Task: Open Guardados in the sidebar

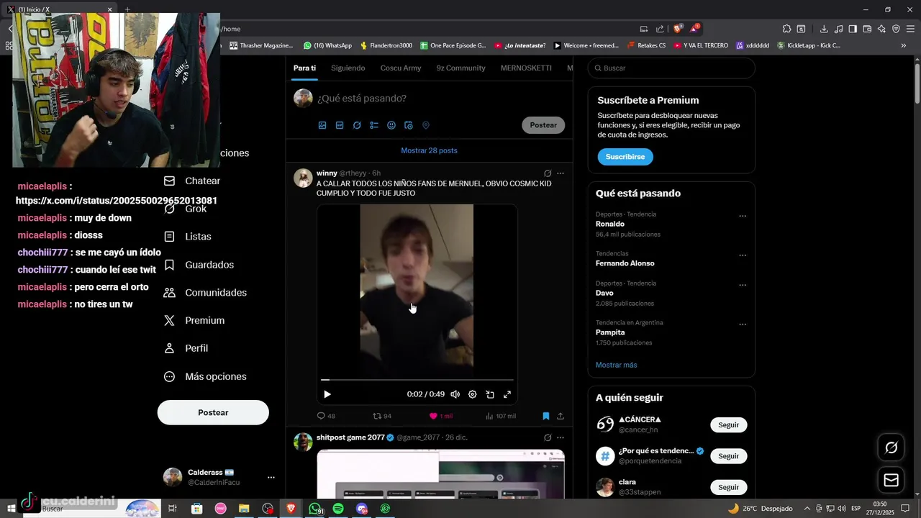Action: point(199,265)
